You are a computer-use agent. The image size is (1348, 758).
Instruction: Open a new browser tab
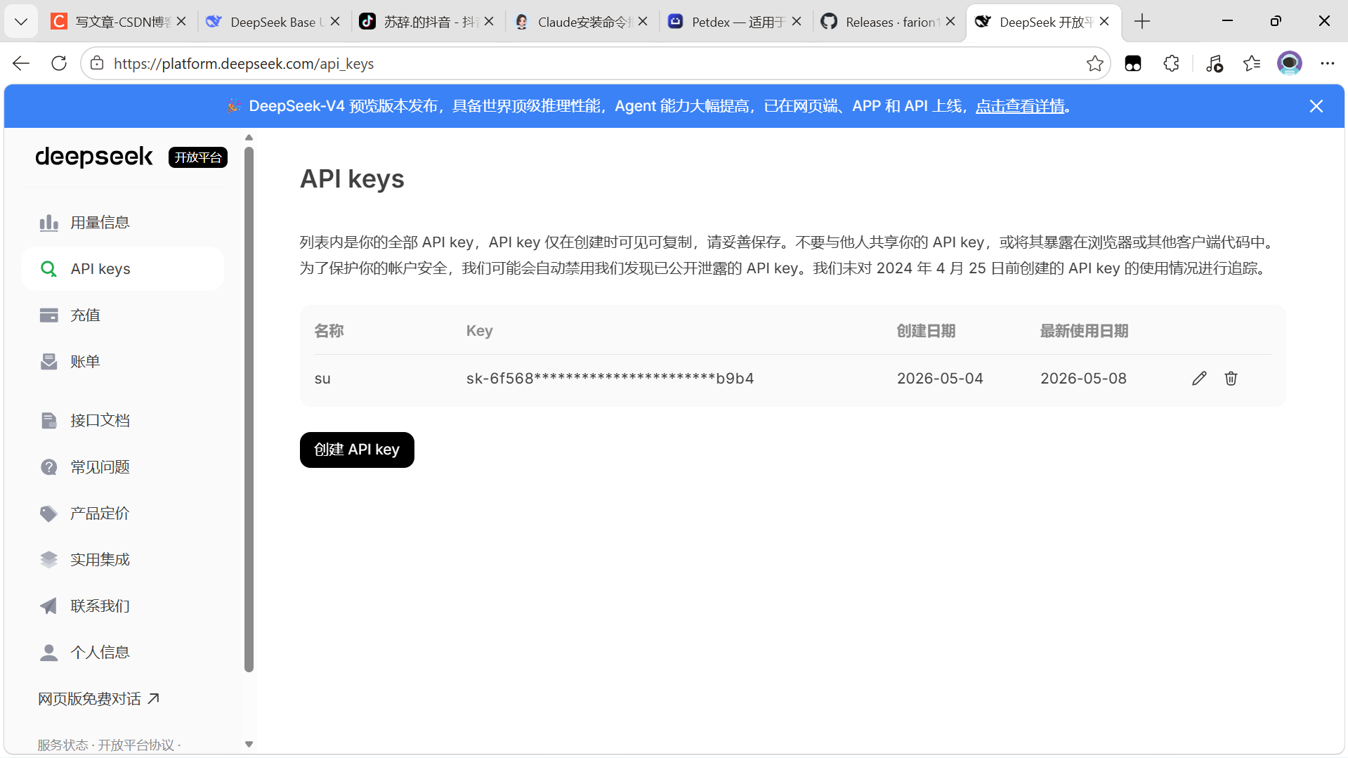tap(1142, 22)
